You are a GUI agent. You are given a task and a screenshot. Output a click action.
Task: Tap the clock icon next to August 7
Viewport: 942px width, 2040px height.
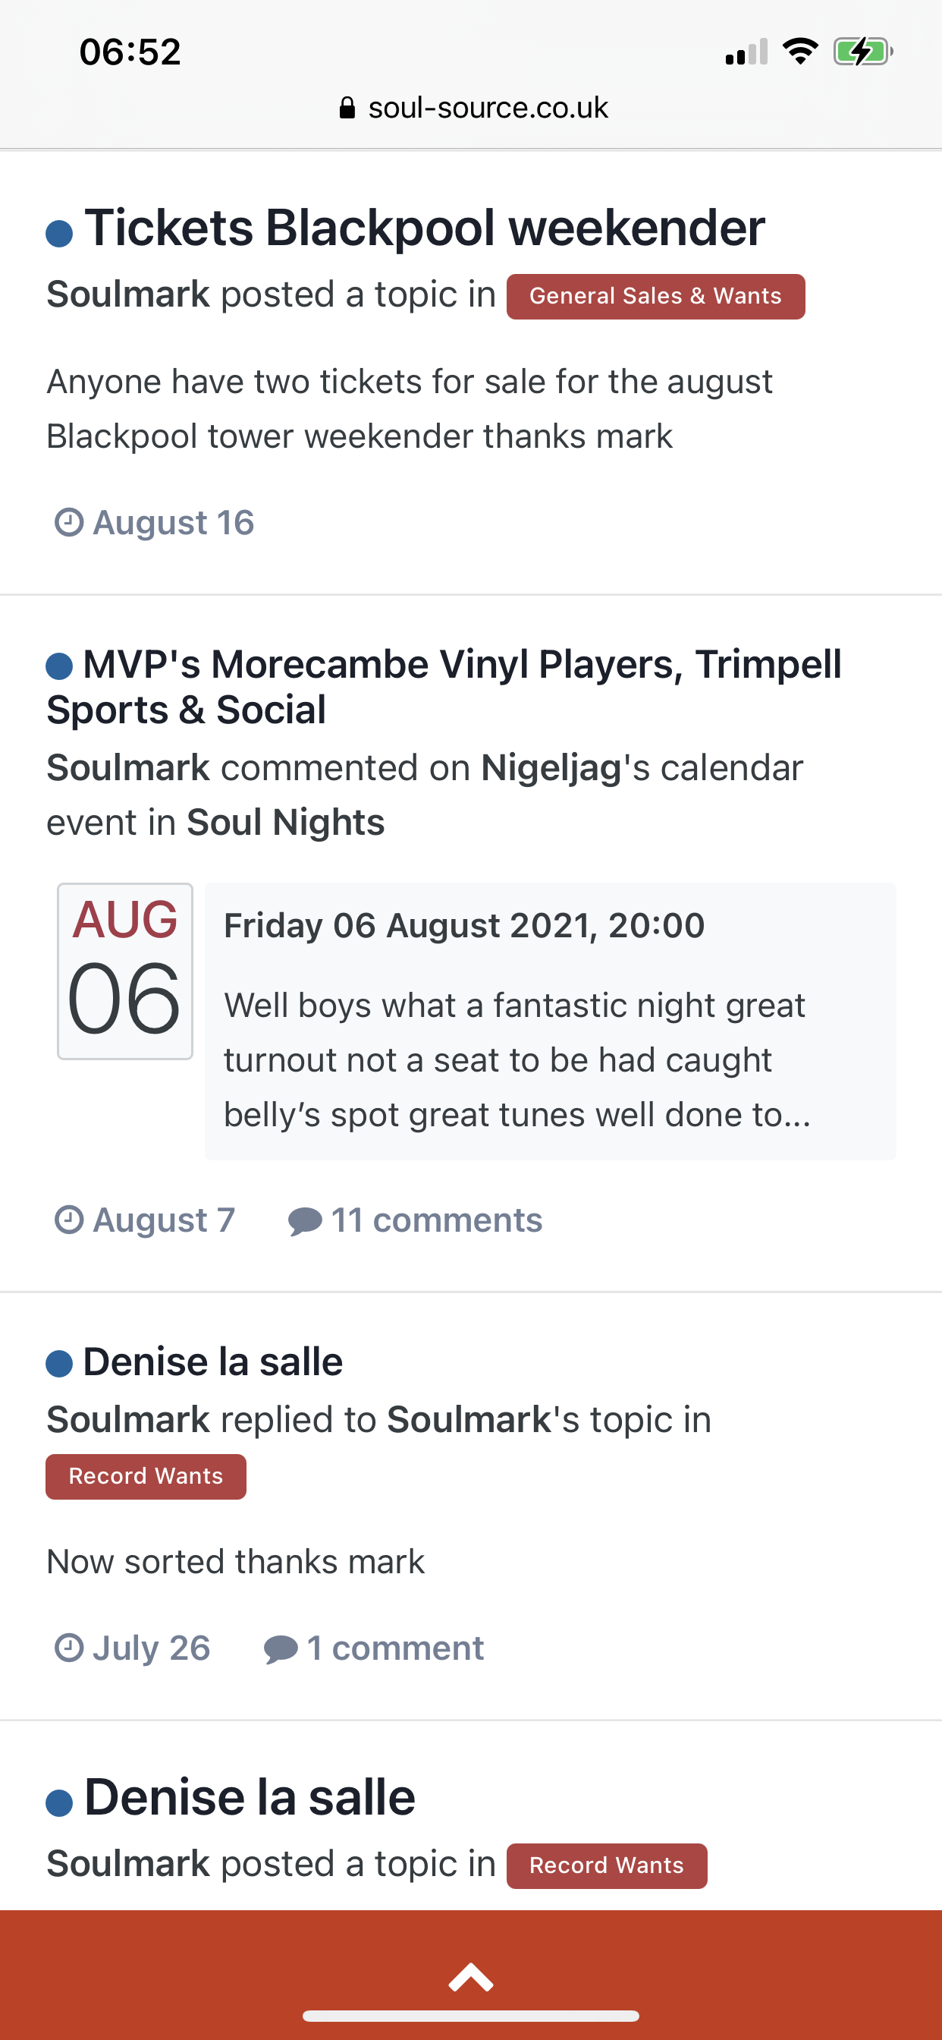(69, 1220)
